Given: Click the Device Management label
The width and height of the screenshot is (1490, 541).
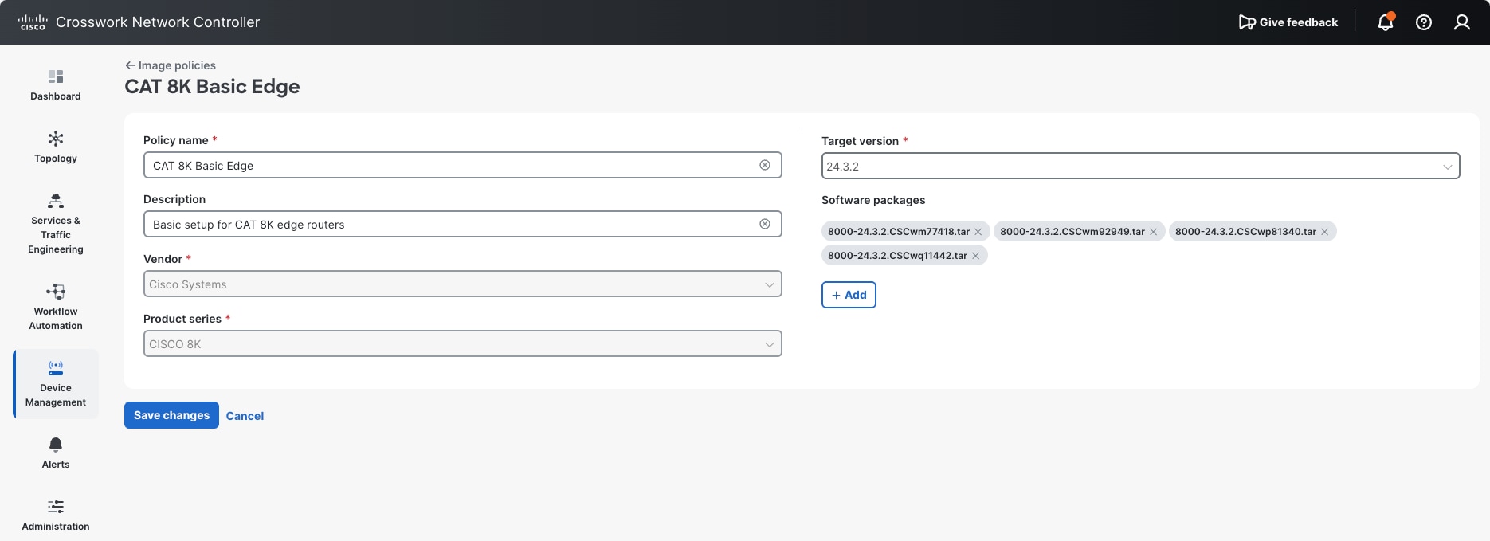Looking at the screenshot, I should pos(56,395).
